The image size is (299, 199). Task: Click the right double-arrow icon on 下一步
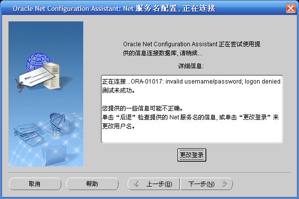pos(225,184)
